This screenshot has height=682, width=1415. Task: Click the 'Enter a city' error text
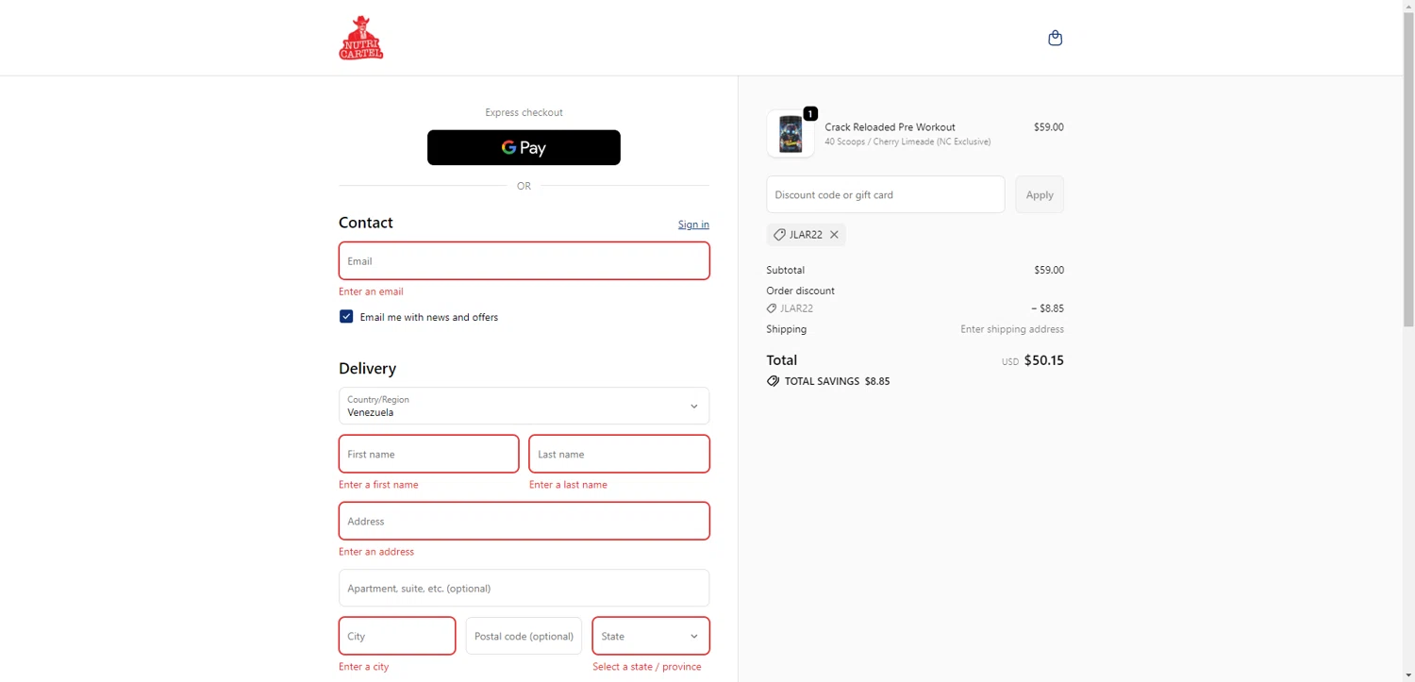tap(364, 667)
